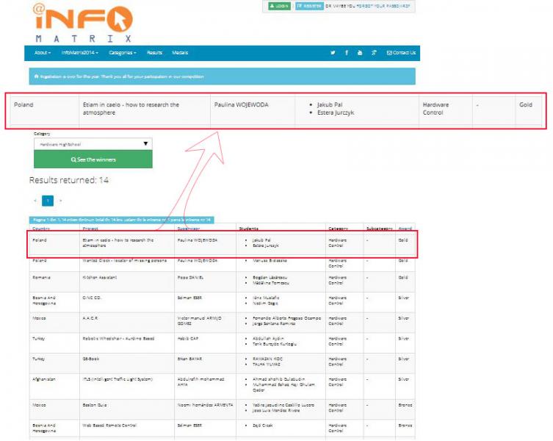This screenshot has width=553, height=441.
Task: Click the forgot your password link
Action: click(x=383, y=6)
